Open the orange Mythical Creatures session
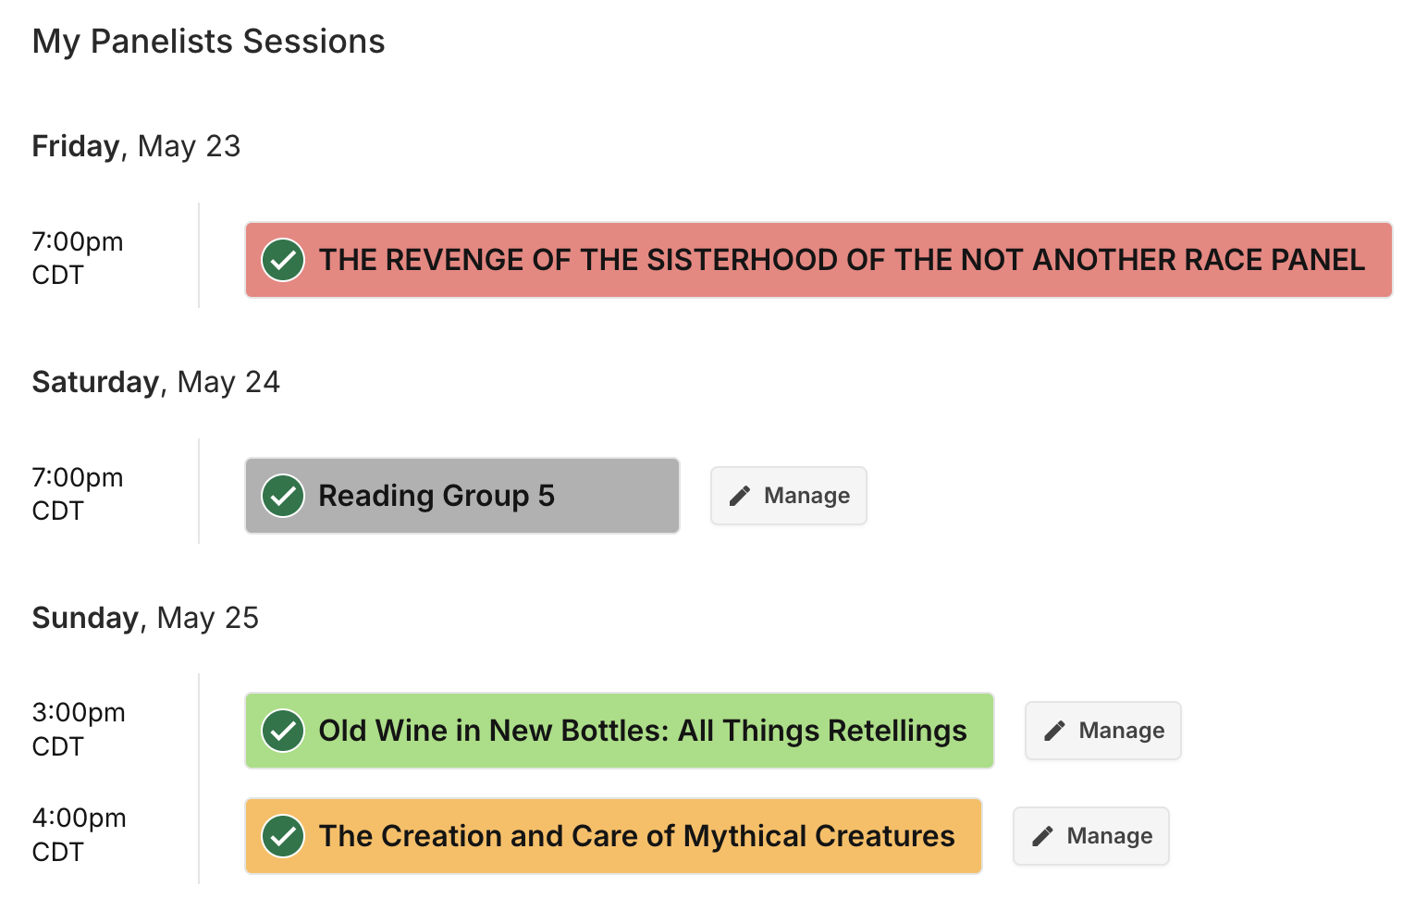This screenshot has width=1415, height=923. coord(613,836)
